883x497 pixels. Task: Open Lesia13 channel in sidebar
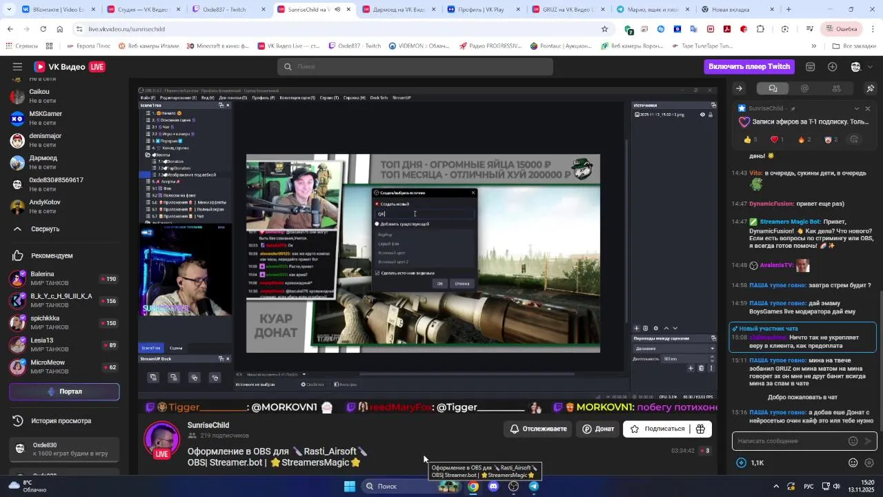(63, 345)
